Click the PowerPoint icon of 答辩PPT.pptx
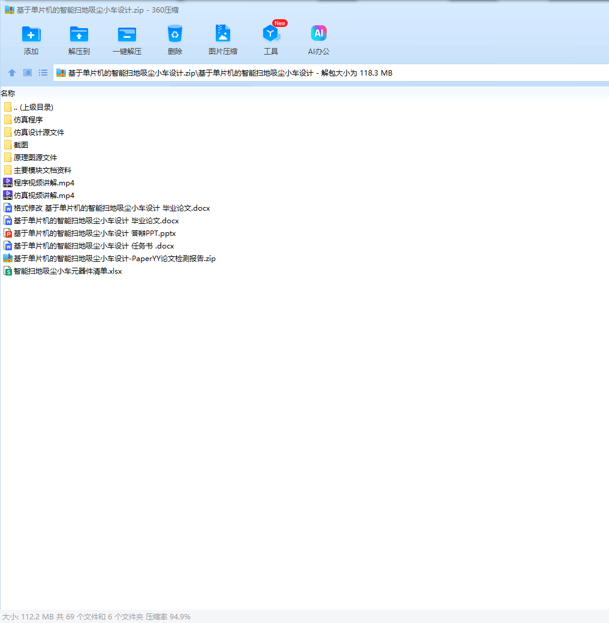The image size is (609, 623). [8, 233]
